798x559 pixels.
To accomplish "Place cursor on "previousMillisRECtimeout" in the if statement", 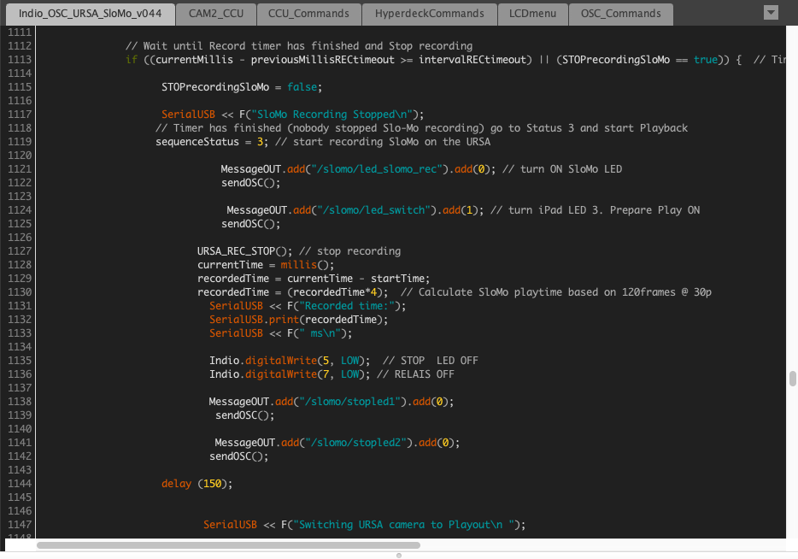I will pos(322,60).
